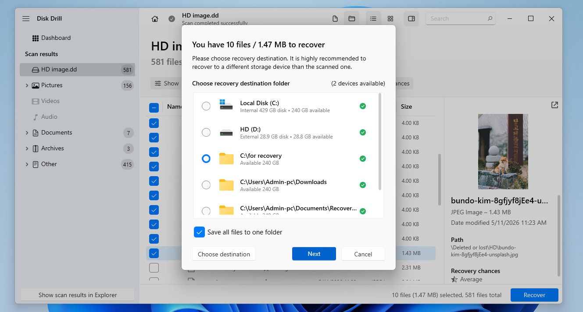Click the file list vertical scrollbar

coord(440,180)
